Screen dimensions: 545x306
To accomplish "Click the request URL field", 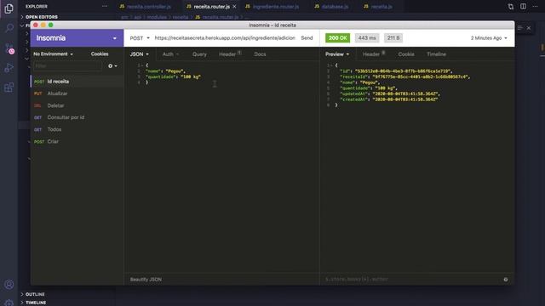I will point(225,38).
